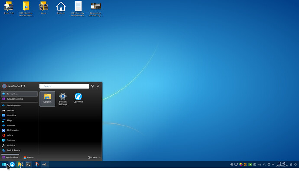Open the Utilities category
This screenshot has width=299, height=171.
coord(19,145)
